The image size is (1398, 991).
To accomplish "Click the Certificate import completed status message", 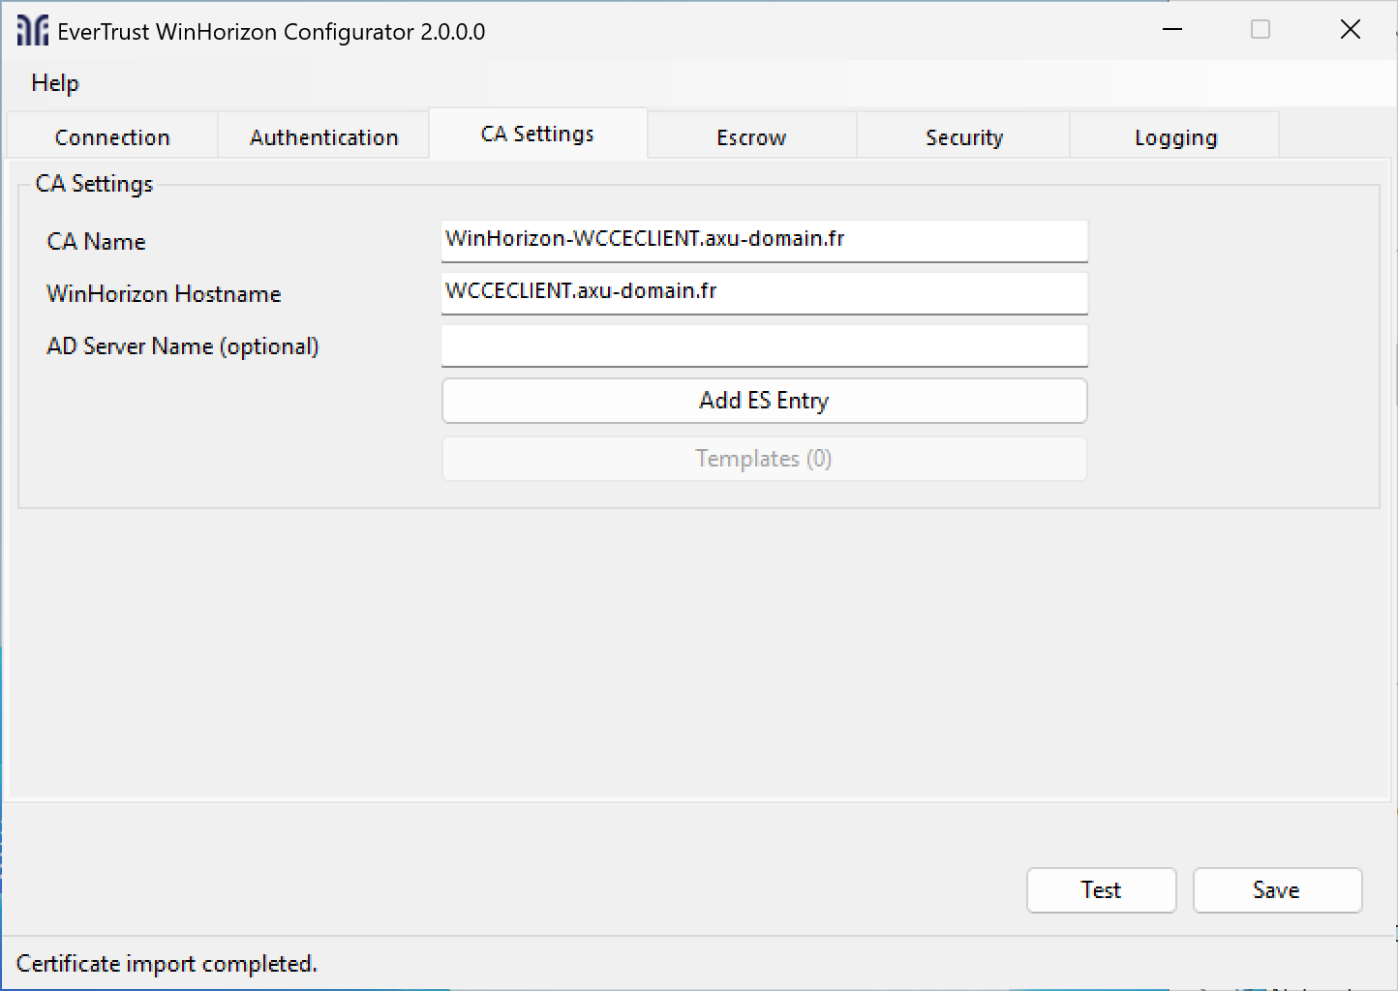I will click(167, 964).
